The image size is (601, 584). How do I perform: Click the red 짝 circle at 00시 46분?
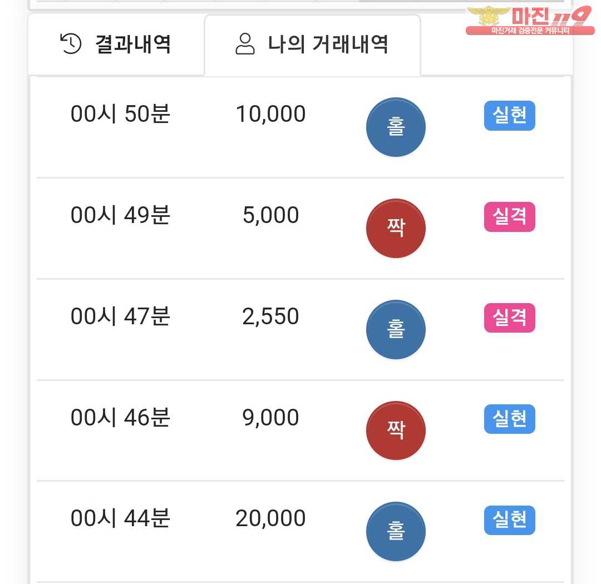[396, 431]
